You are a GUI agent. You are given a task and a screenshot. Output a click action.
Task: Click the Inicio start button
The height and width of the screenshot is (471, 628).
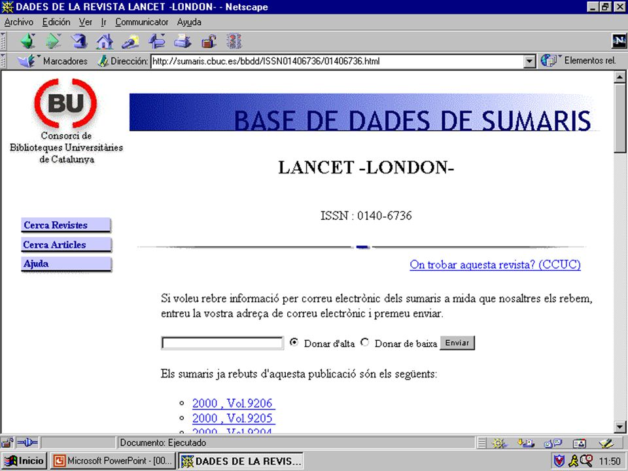(24, 461)
